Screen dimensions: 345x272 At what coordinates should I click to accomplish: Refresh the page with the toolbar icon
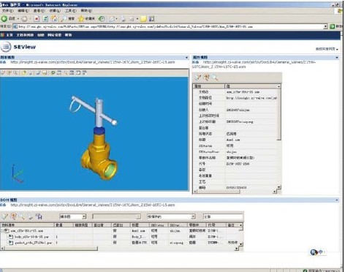[45, 19]
